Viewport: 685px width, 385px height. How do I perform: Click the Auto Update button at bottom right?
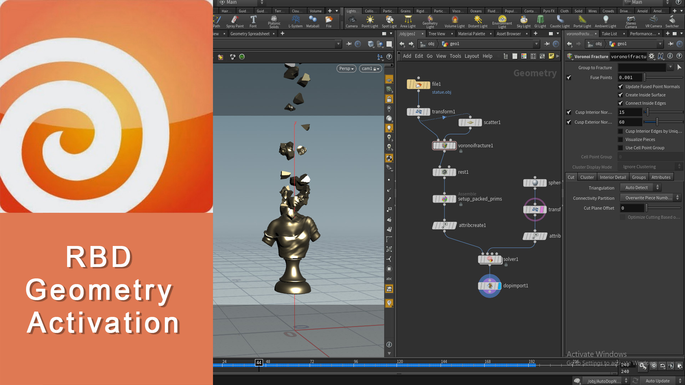point(658,380)
